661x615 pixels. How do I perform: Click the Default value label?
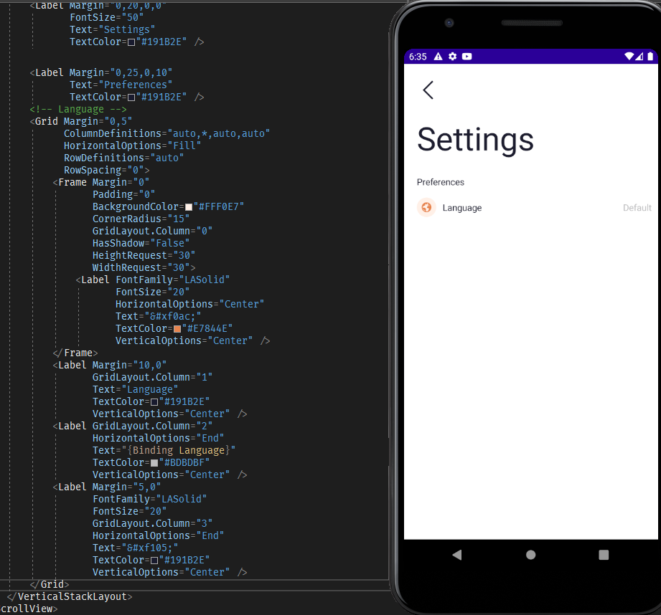637,207
